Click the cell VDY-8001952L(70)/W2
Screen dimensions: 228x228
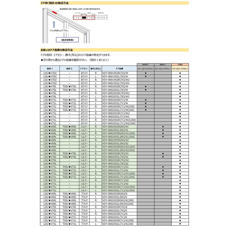click(x=119, y=83)
